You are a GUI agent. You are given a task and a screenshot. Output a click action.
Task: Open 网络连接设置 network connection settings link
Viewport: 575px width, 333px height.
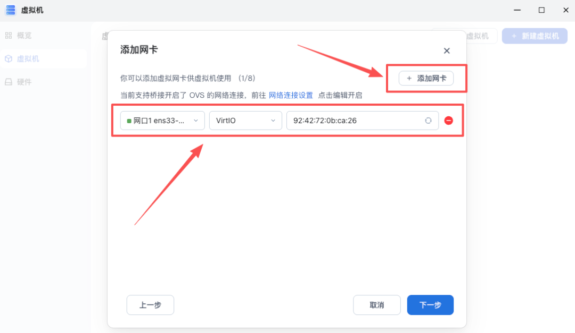[x=290, y=95]
